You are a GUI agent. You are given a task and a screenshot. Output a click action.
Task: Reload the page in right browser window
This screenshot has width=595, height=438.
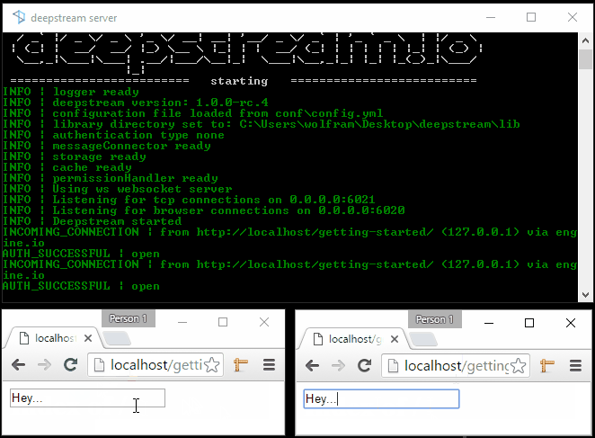[x=365, y=365]
